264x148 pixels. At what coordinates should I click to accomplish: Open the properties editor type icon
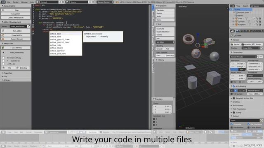pyautogui.click(x=232, y=31)
